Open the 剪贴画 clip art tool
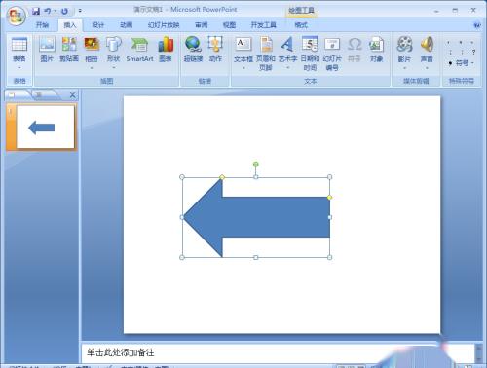Screen dimensions: 487x368 pyautogui.click(x=69, y=50)
